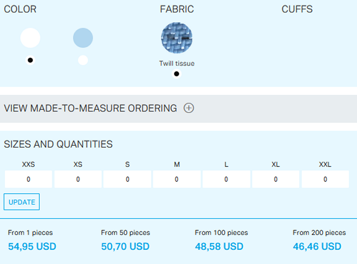Select radio button under white color
The width and height of the screenshot is (357, 264).
(x=30, y=60)
